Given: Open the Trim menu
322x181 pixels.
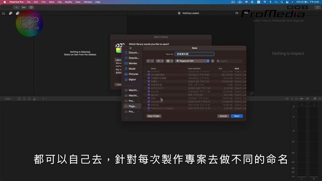Looking at the screenshot, I should (x=44, y=2).
